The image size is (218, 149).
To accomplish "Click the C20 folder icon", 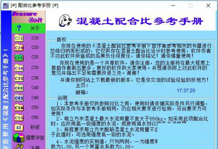I will pyautogui.click(x=19, y=47).
